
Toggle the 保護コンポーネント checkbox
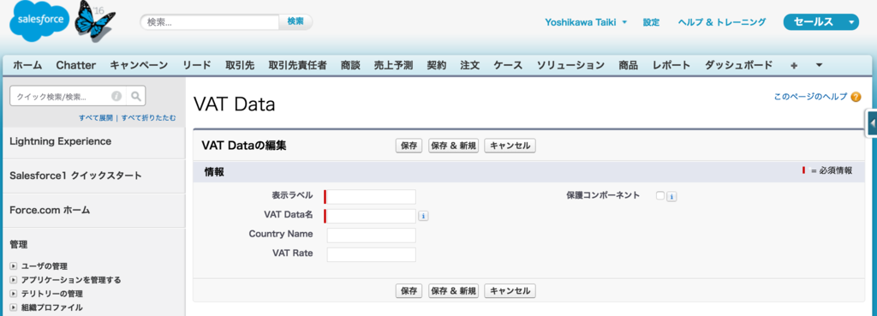pos(660,196)
